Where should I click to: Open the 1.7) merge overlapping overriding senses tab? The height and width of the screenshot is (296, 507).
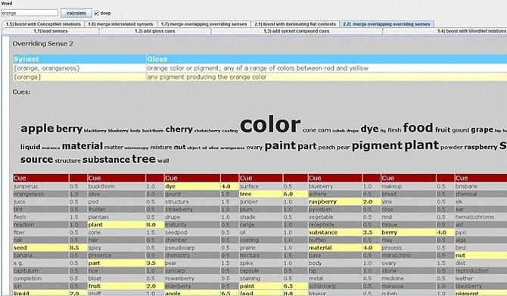(204, 24)
